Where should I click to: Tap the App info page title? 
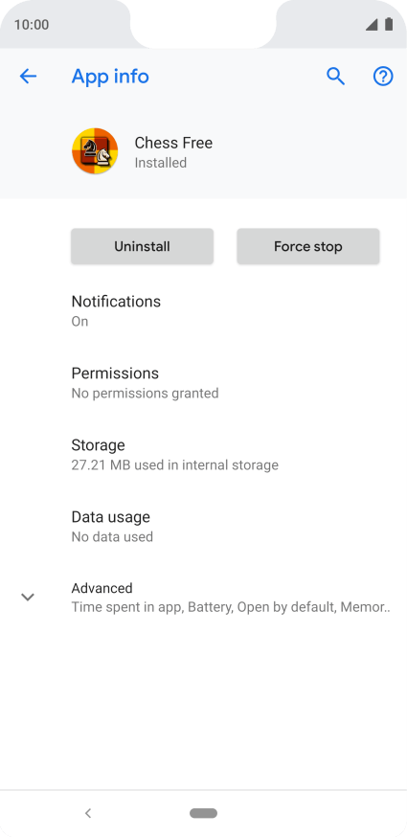110,77
